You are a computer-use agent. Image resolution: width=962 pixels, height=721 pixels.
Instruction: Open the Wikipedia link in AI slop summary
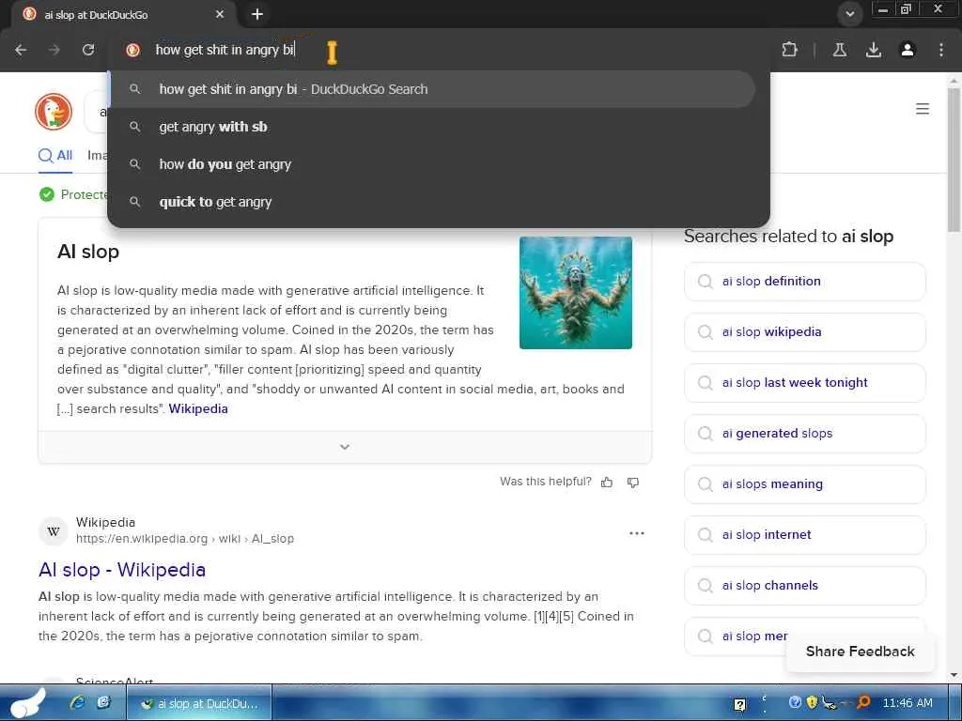coord(198,409)
